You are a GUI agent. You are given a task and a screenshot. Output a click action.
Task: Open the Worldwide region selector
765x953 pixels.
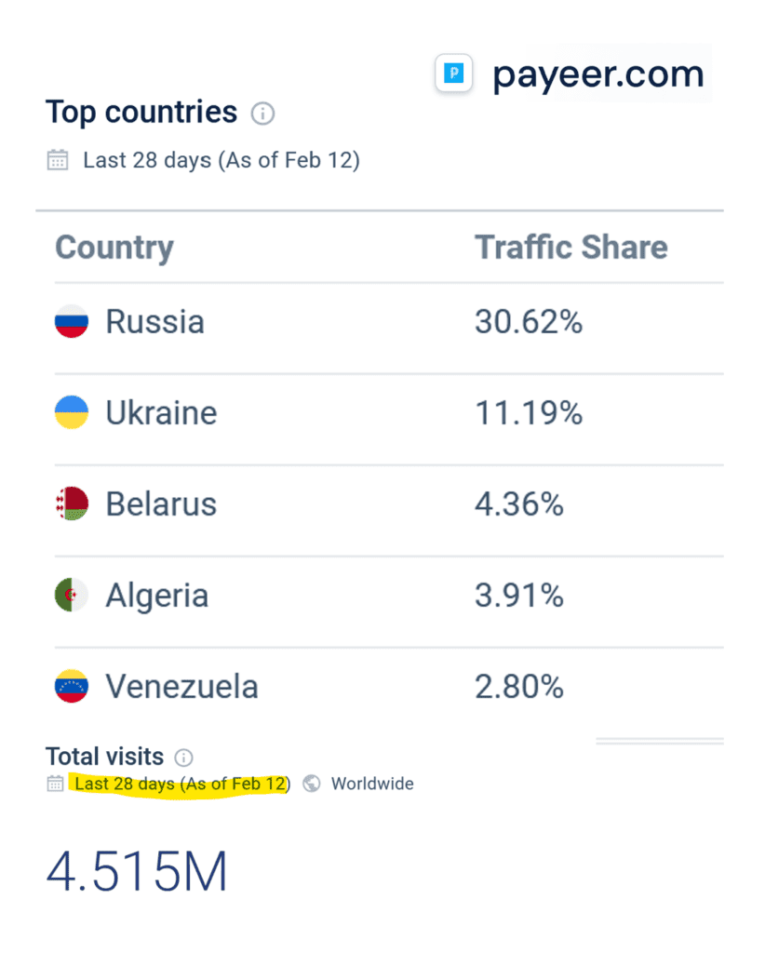click(x=372, y=784)
